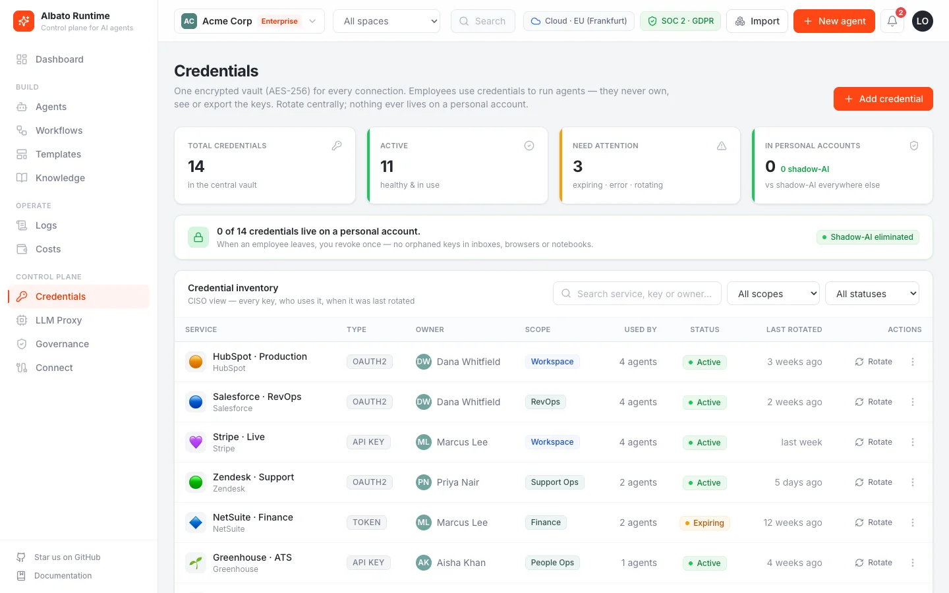Open the All scopes filter dropdown
The image size is (949, 593).
[774, 294]
